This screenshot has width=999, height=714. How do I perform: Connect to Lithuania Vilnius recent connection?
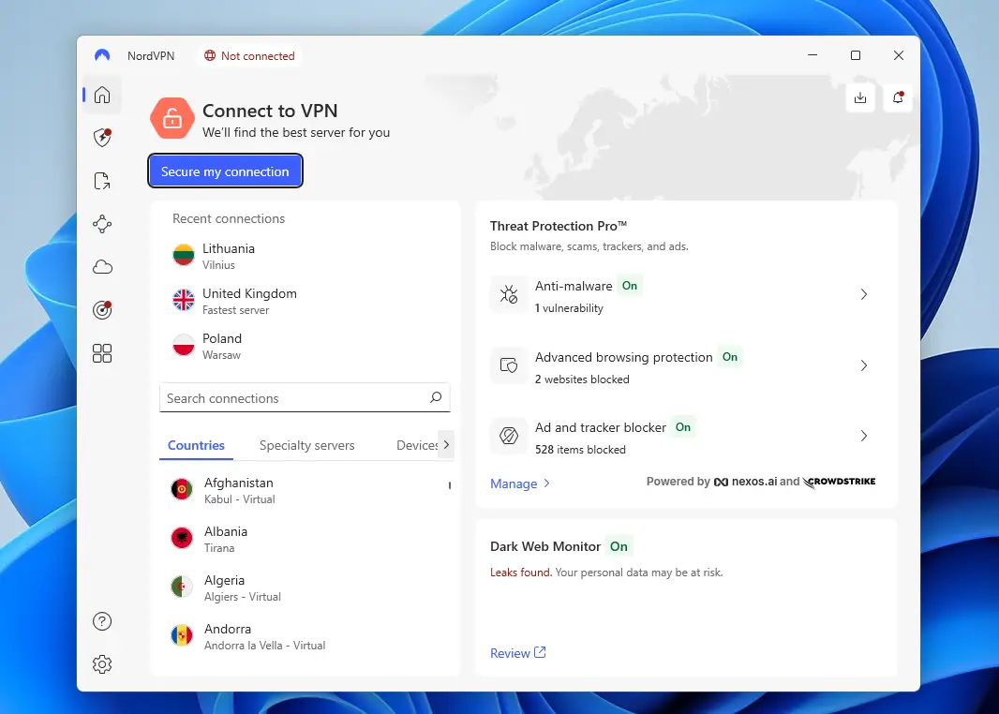pyautogui.click(x=306, y=256)
